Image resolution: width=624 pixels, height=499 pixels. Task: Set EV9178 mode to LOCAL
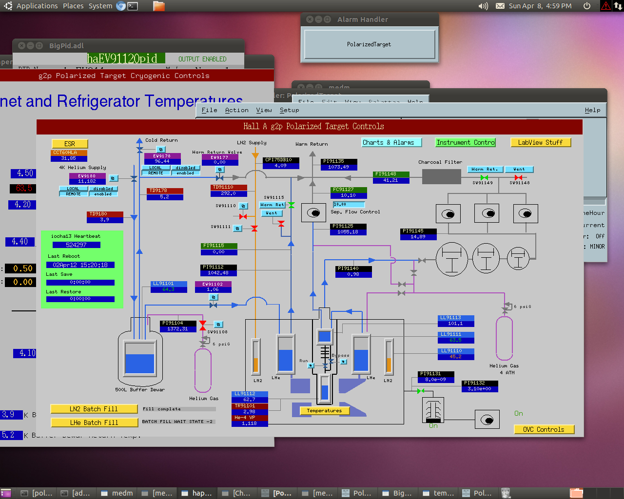coord(156,168)
